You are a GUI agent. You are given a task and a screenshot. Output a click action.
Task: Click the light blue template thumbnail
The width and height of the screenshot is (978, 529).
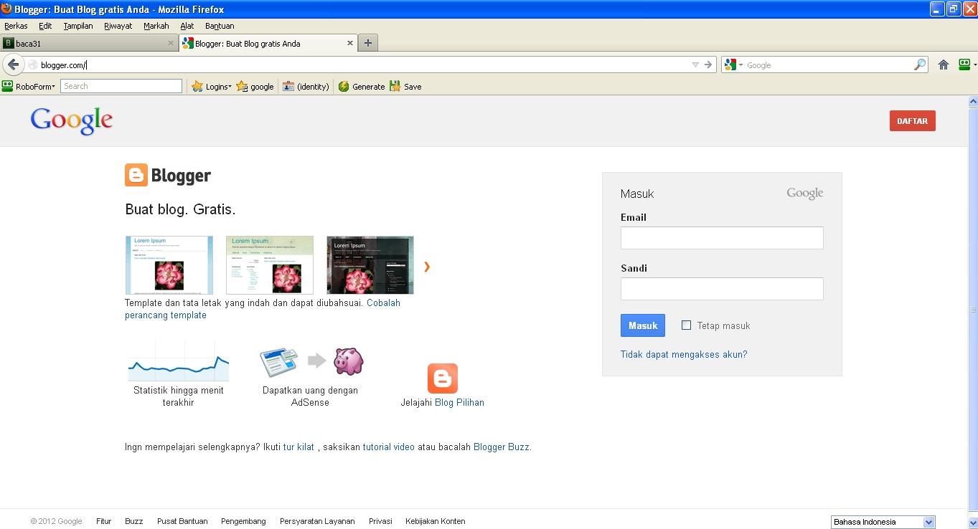[x=169, y=265]
